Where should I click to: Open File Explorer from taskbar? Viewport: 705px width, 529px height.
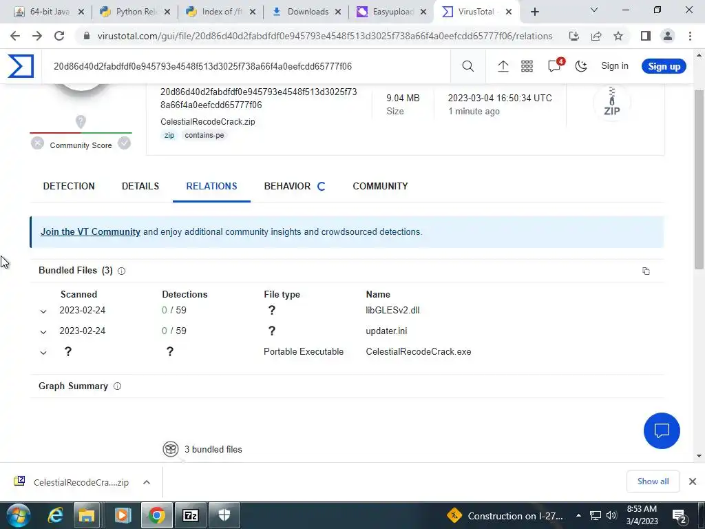pos(87,515)
